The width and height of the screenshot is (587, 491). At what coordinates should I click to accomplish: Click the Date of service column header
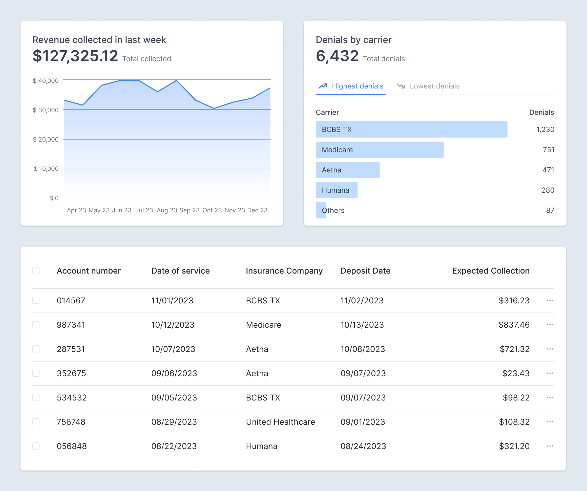[180, 271]
